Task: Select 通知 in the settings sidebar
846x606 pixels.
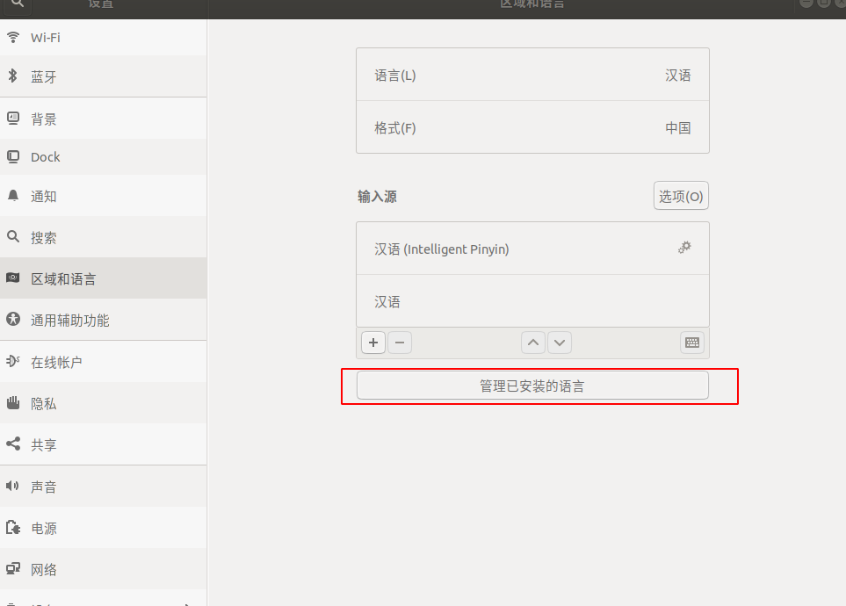Action: pyautogui.click(x=44, y=196)
